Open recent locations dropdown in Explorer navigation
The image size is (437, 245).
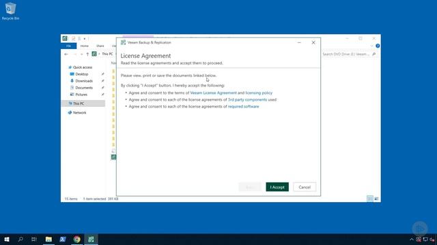point(81,54)
